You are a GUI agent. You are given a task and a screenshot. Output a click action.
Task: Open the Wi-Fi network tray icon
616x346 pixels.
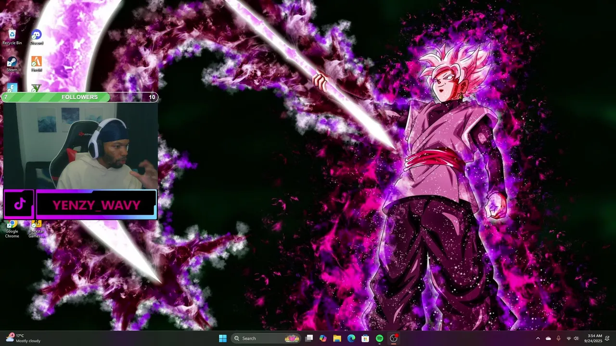[x=568, y=338]
